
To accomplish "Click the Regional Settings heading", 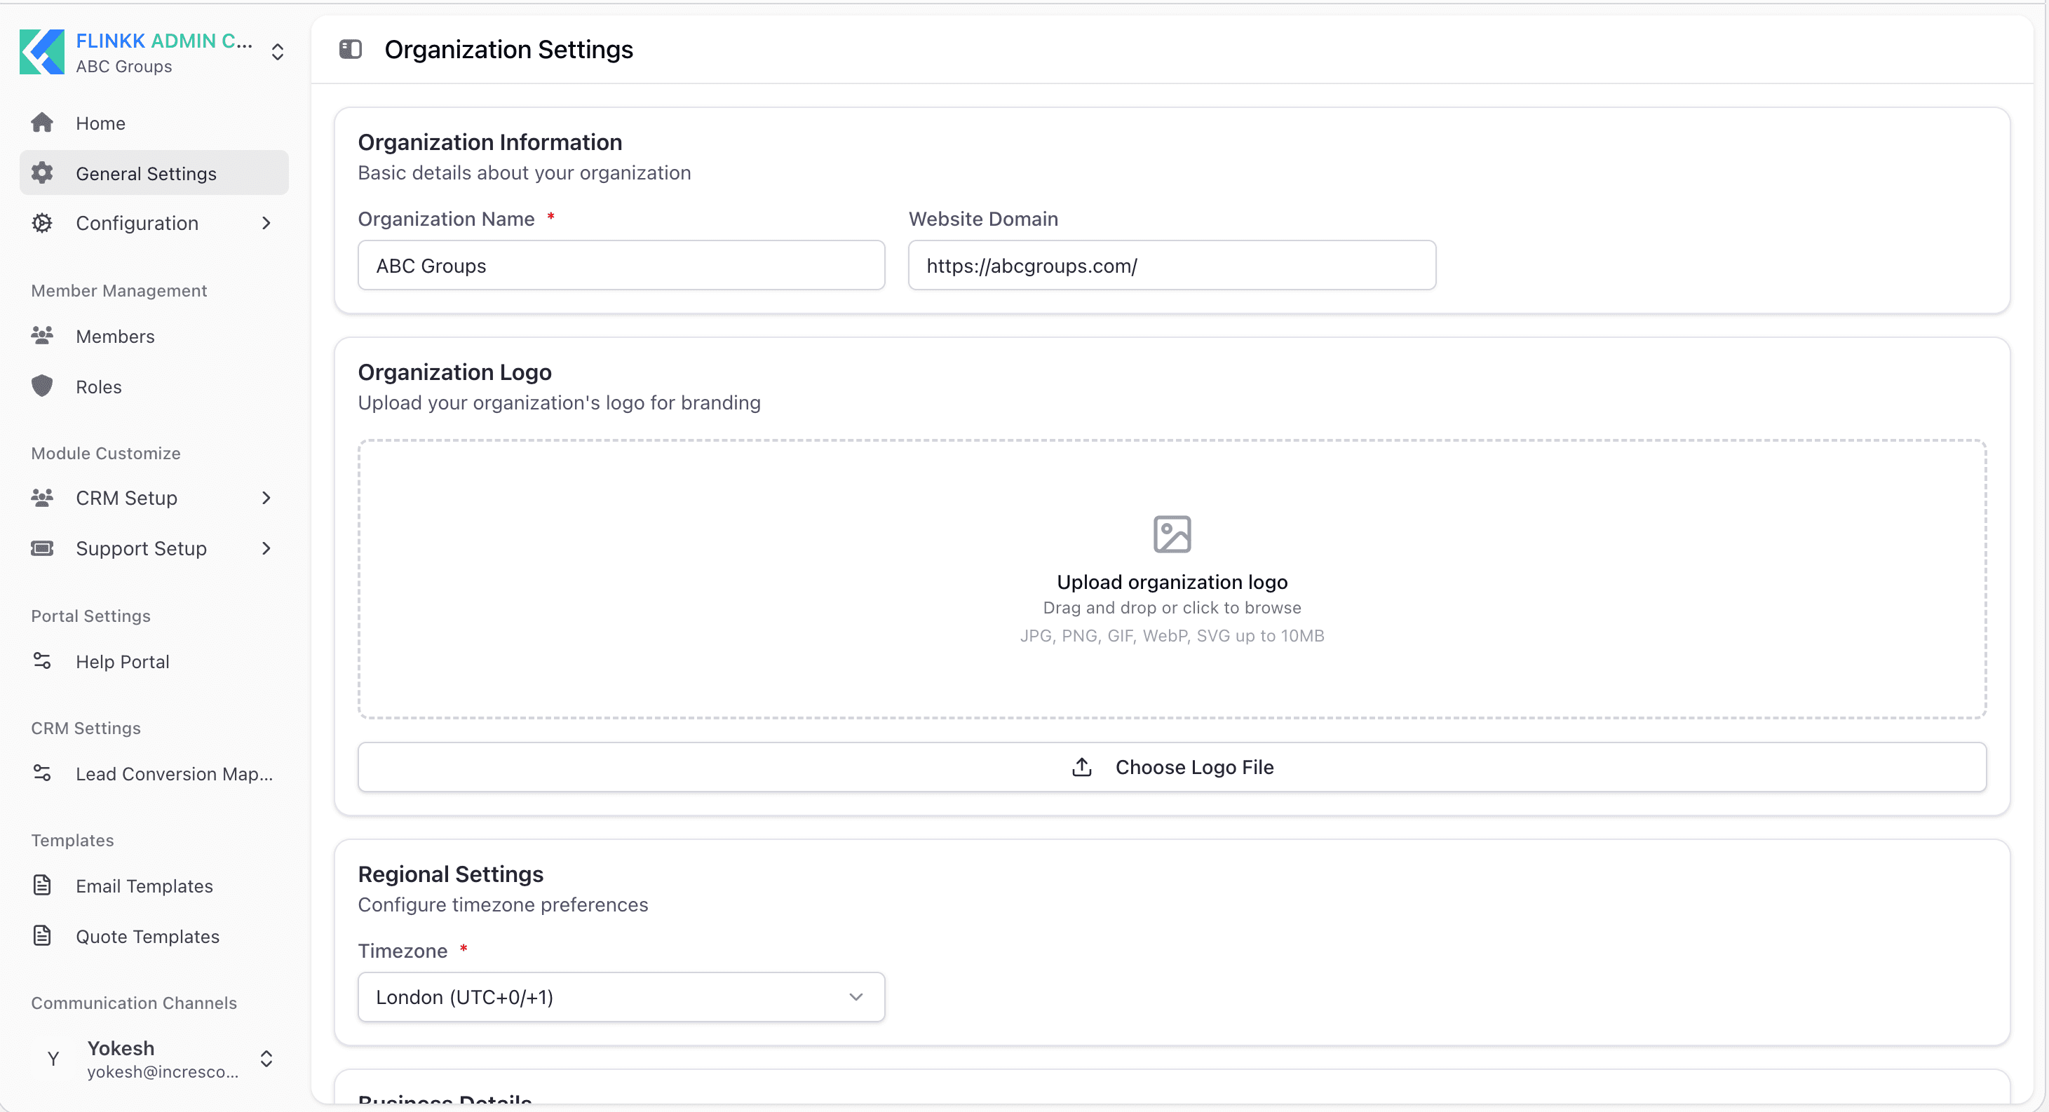I will (x=450, y=874).
